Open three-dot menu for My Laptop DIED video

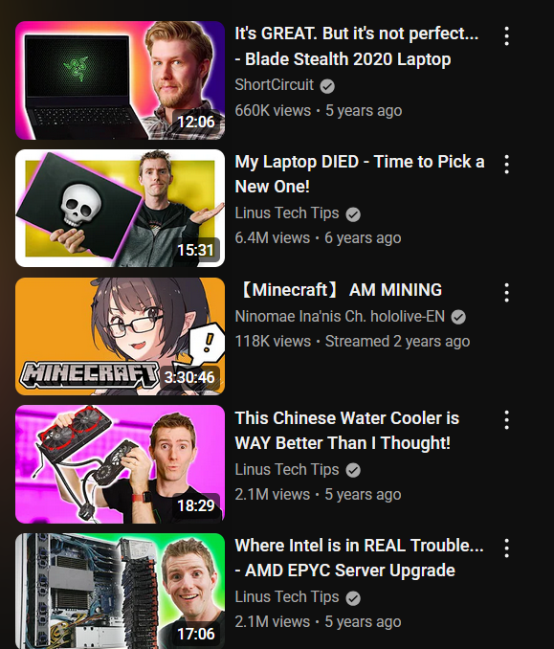506,165
